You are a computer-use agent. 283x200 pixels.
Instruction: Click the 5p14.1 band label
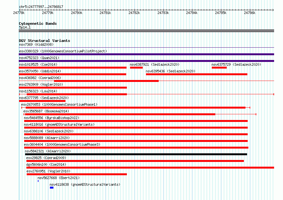click(25, 27)
